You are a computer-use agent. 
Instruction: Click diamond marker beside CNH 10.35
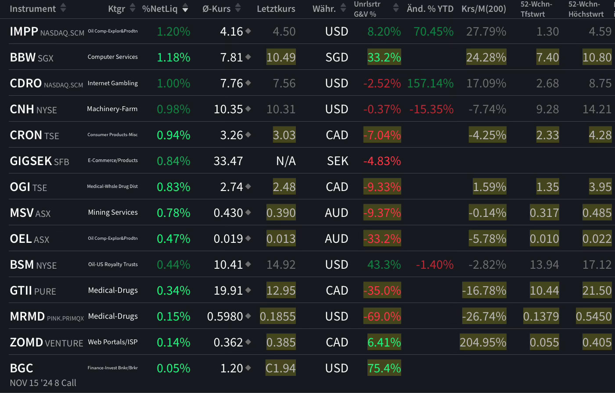click(248, 109)
